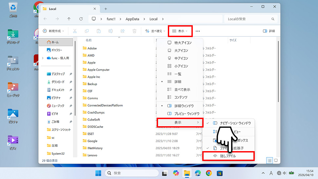Show hidden system tray icons

(x=263, y=173)
